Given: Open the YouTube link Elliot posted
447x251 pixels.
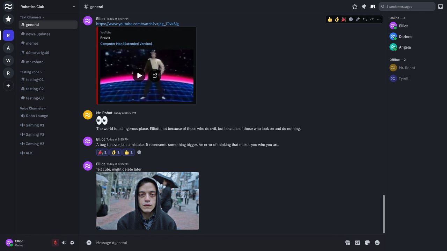Looking at the screenshot, I should click(x=137, y=24).
